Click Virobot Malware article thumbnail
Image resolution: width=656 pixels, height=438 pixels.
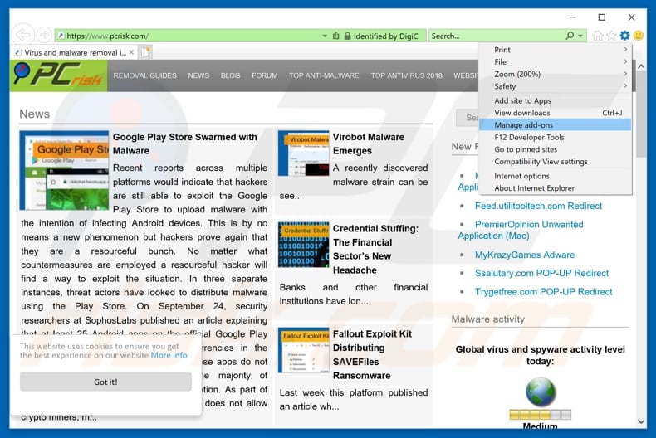click(303, 153)
